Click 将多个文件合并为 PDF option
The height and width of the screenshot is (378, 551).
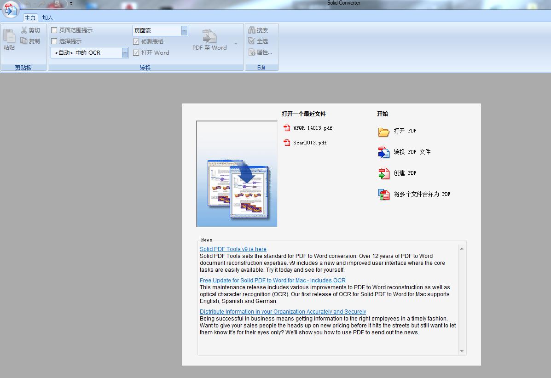(x=422, y=194)
